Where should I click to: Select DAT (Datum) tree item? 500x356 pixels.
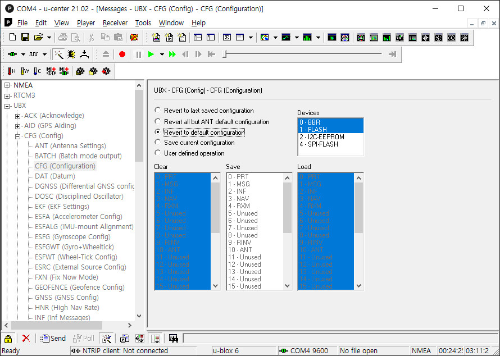(55, 176)
